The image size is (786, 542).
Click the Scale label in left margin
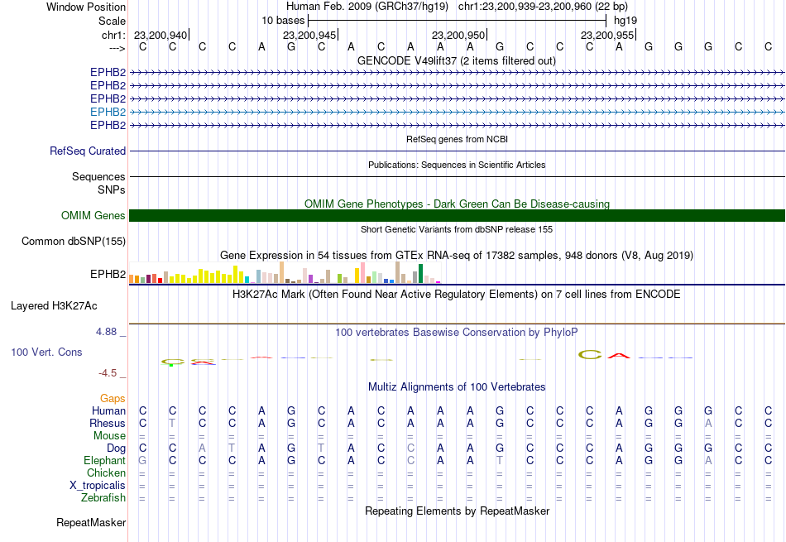click(x=112, y=21)
